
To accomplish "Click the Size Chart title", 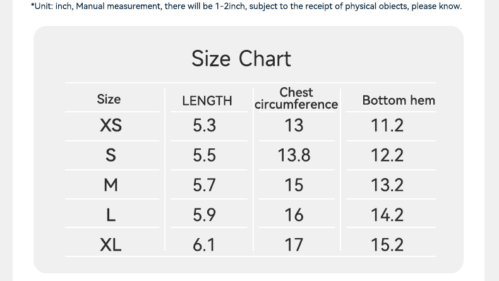I will [241, 59].
